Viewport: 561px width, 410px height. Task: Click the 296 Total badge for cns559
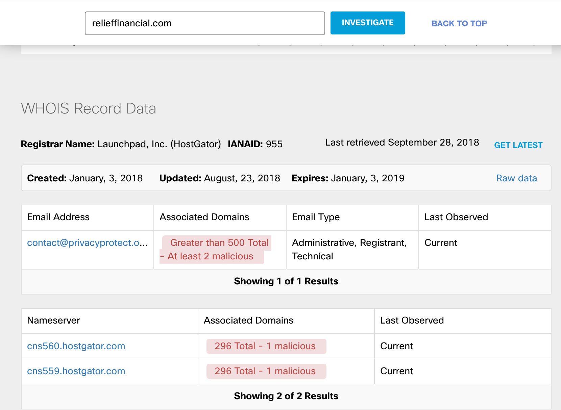pos(266,371)
